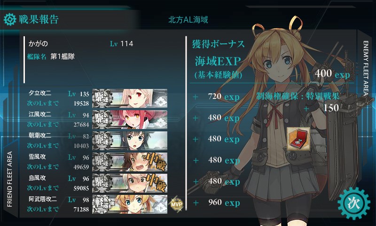The width and height of the screenshot is (376, 226).
Task: Click the MVP medal badge
Action: tap(177, 205)
